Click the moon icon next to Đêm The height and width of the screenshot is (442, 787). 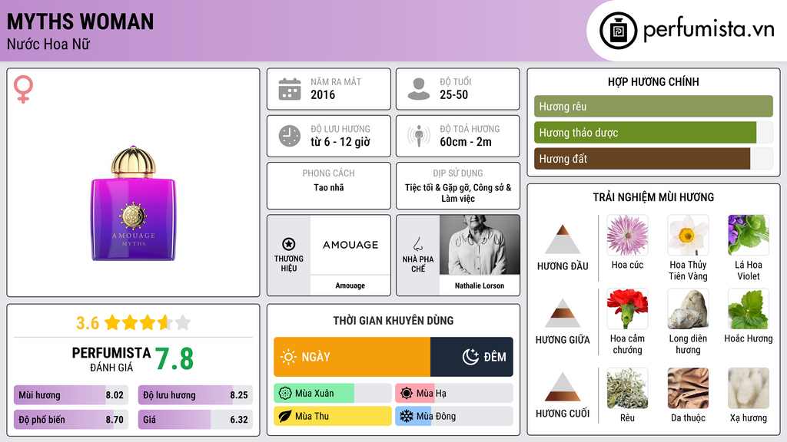470,357
